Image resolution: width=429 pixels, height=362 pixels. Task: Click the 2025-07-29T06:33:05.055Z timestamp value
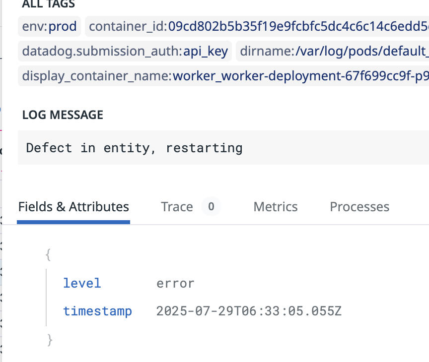(x=249, y=311)
